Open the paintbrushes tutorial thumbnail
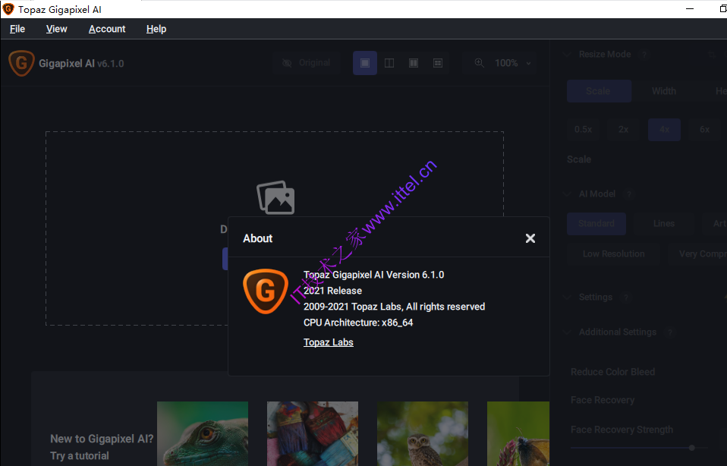The image size is (727, 466). click(313, 433)
